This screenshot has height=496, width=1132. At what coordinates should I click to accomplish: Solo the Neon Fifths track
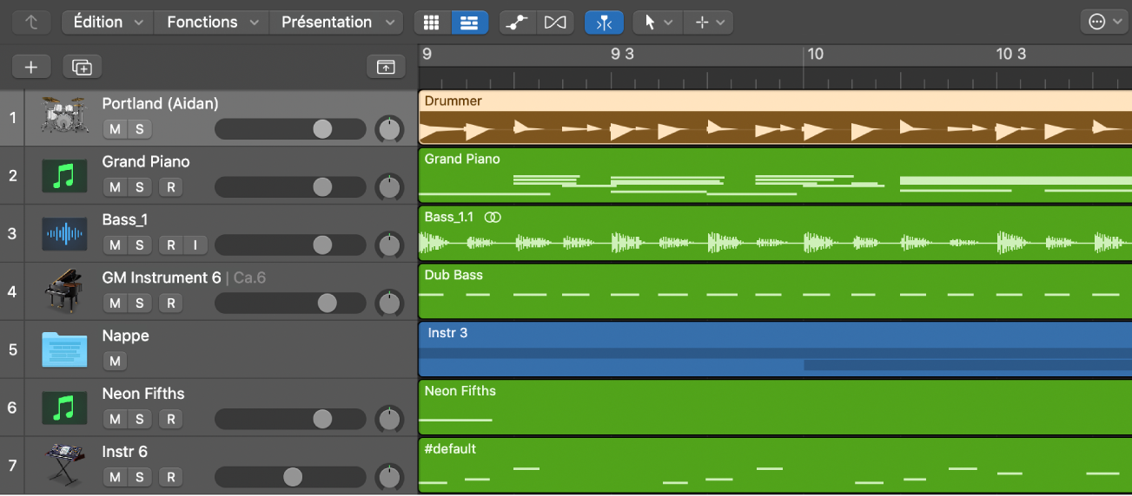pyautogui.click(x=139, y=420)
